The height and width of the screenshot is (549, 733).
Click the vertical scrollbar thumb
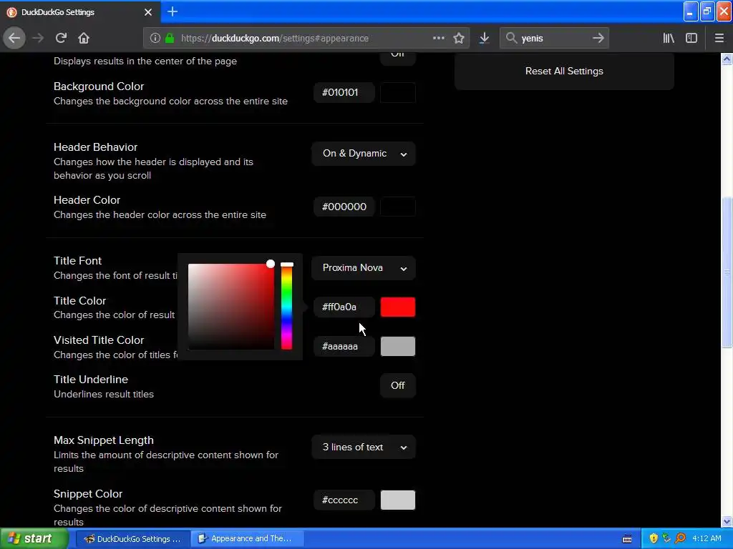[x=727, y=272]
